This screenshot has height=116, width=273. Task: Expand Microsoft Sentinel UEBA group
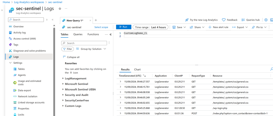[x=63, y=90]
